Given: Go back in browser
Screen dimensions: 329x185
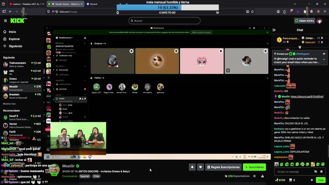Looking at the screenshot, I should click(10, 12).
